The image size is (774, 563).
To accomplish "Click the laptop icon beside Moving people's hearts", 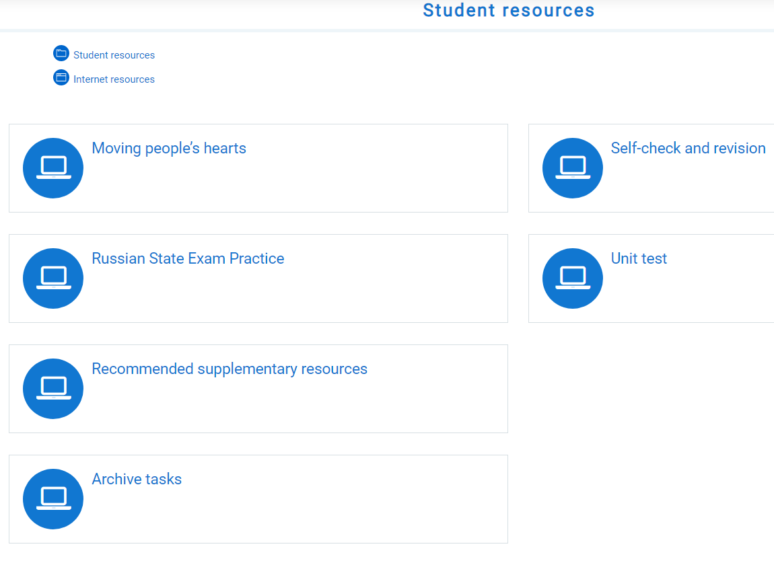I will [x=52, y=168].
